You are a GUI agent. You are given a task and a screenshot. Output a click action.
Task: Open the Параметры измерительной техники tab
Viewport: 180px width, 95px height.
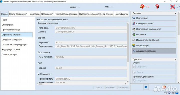(x=96, y=14)
